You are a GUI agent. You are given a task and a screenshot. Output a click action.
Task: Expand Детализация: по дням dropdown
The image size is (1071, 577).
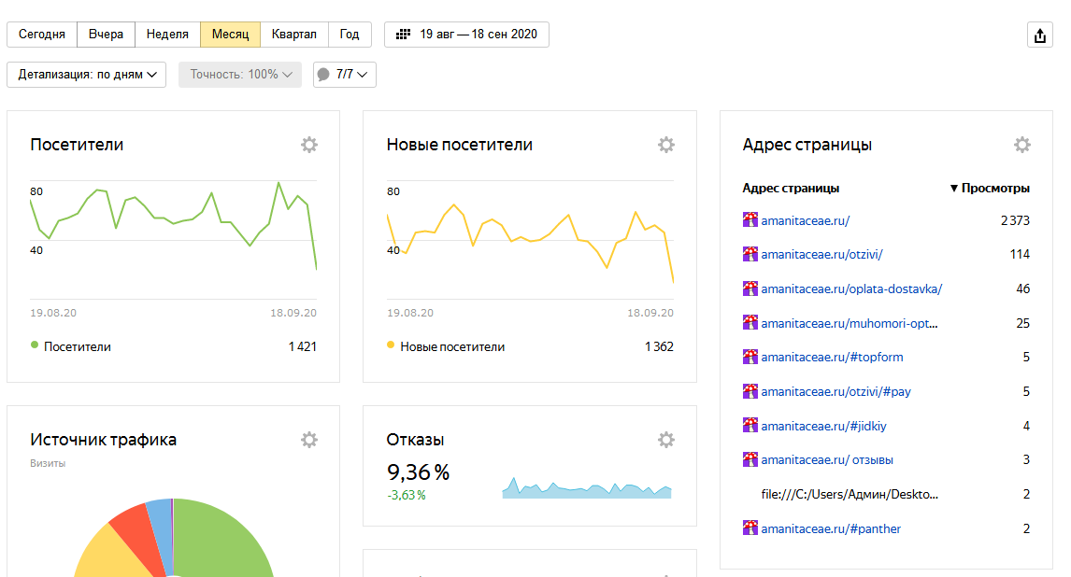(87, 75)
